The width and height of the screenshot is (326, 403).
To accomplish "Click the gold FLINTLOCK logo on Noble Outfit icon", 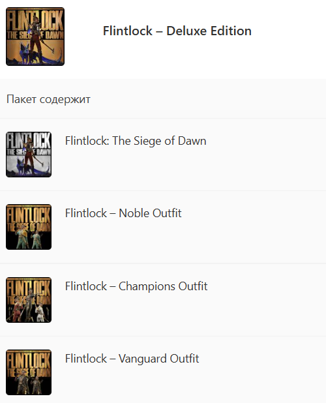I will coord(29,215).
